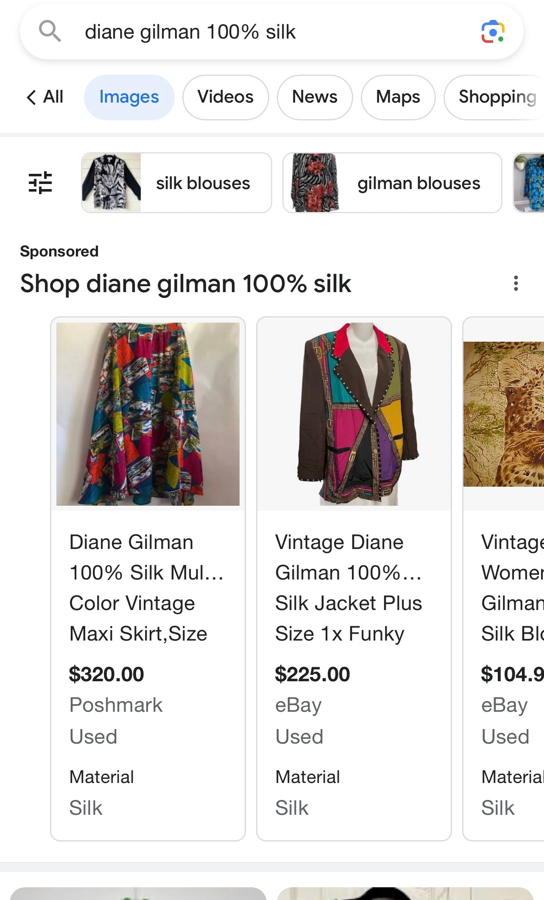Screen dimensions: 544x900
Task: Tap the $320.00 Poshmark price
Action: (x=106, y=674)
